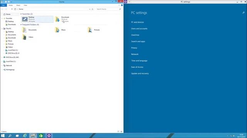Screen dimensions: 247x138
Task: Click the home icon in Explorer title bar
Action: tap(2, 2)
